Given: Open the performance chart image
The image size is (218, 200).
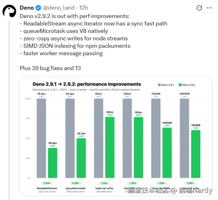Looking at the screenshot, I should (116, 136).
